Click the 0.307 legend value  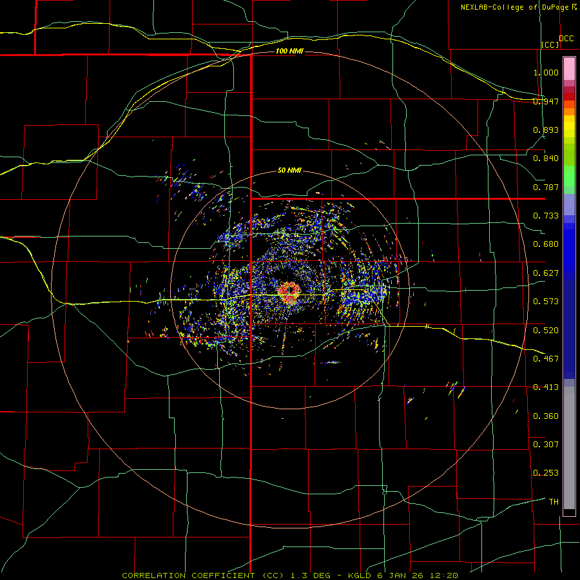pos(546,444)
